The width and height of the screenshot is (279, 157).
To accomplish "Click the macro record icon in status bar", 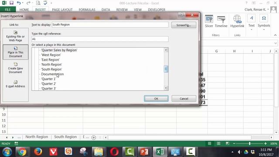I will click(x=16, y=143).
